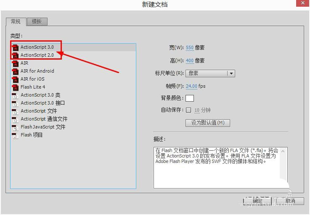The width and height of the screenshot is (310, 215).
Task: Close the 新建文档 dialog
Action: click(x=302, y=3)
